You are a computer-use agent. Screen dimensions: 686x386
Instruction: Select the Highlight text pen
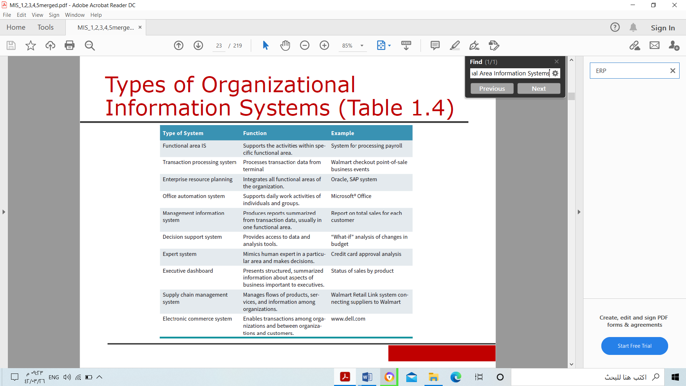point(455,45)
